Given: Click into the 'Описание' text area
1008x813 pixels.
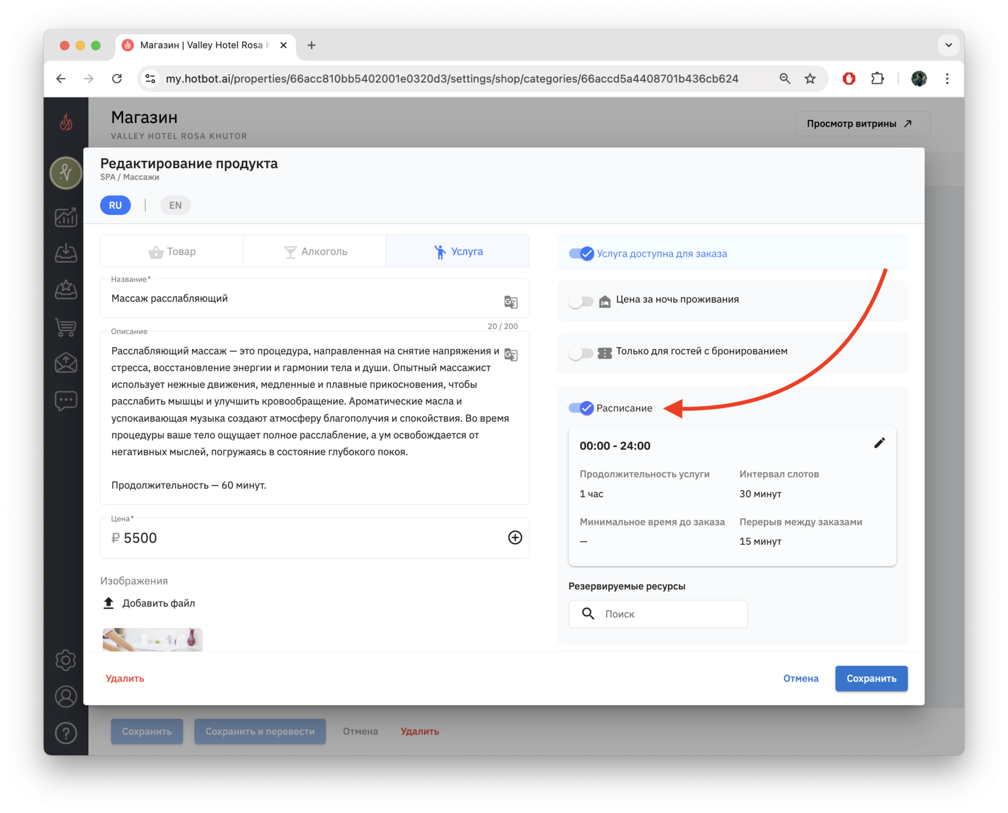Looking at the screenshot, I should (314, 418).
